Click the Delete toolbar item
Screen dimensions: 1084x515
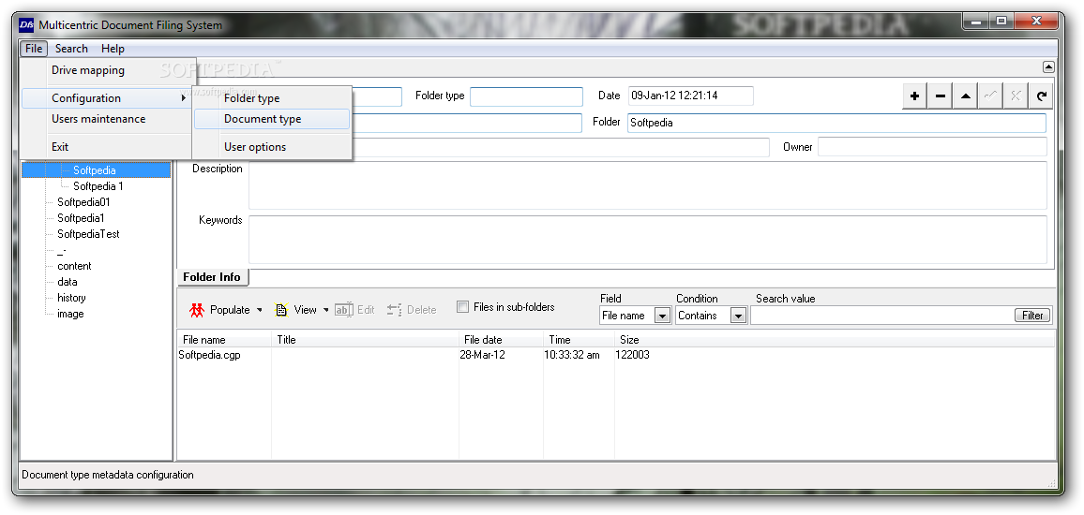412,310
